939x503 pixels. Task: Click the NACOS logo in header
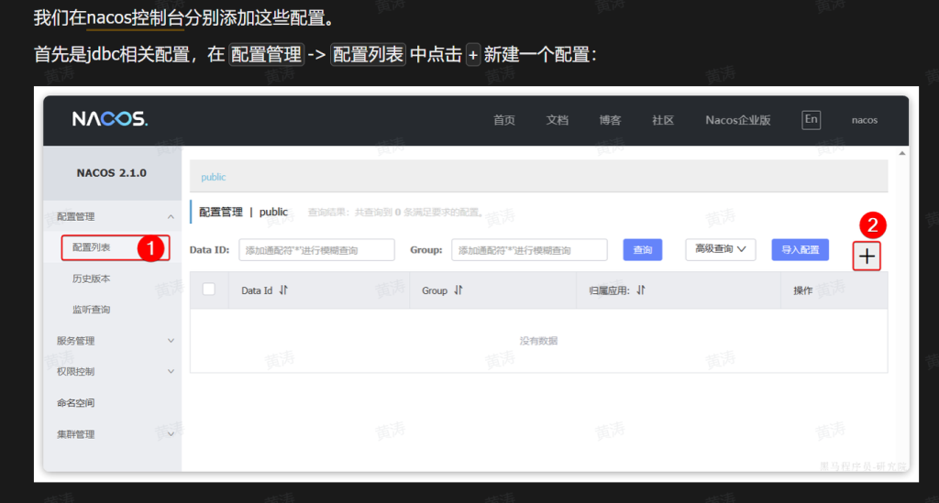(x=110, y=119)
